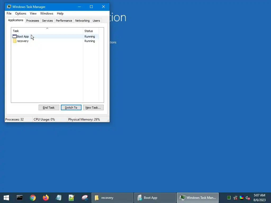Click the muted volume tray icon
Screen dimensions: 271x203
(x=248, y=198)
